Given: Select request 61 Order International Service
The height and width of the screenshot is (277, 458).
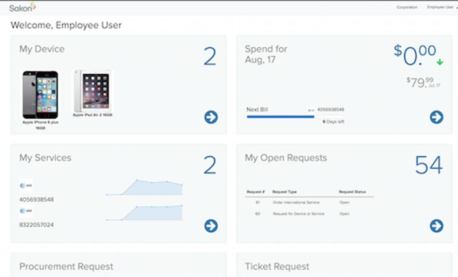Looking at the screenshot, I should point(296,203).
